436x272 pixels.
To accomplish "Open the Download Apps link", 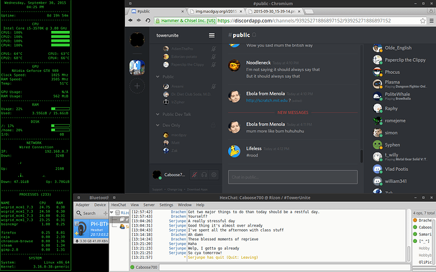I will 197,189.
